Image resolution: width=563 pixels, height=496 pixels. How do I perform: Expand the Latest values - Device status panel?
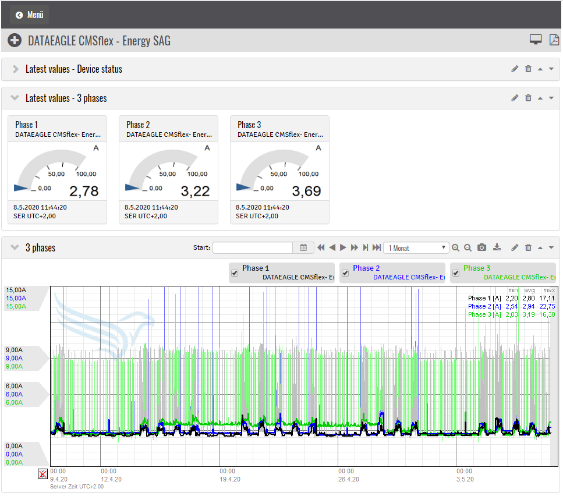point(16,69)
